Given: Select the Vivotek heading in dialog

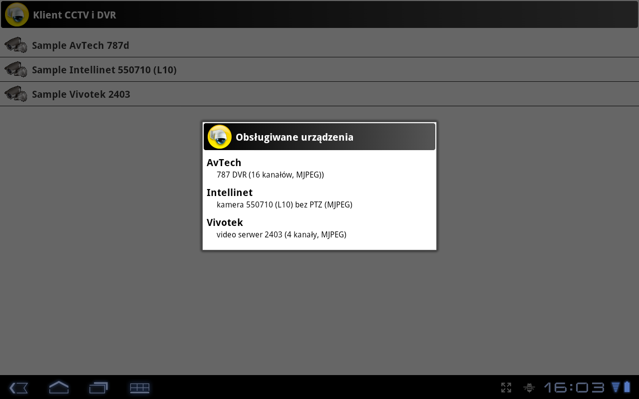Looking at the screenshot, I should [x=225, y=222].
